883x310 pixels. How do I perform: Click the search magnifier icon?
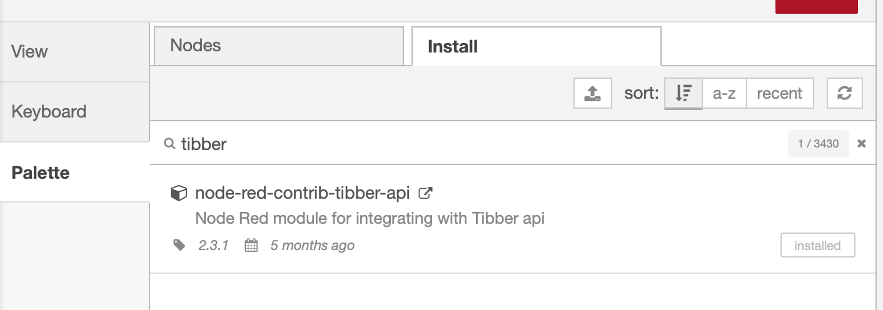[x=169, y=144]
